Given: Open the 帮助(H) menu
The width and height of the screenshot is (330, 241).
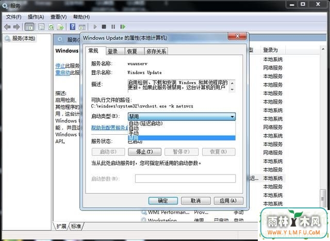Looking at the screenshot, I should (x=81, y=17).
